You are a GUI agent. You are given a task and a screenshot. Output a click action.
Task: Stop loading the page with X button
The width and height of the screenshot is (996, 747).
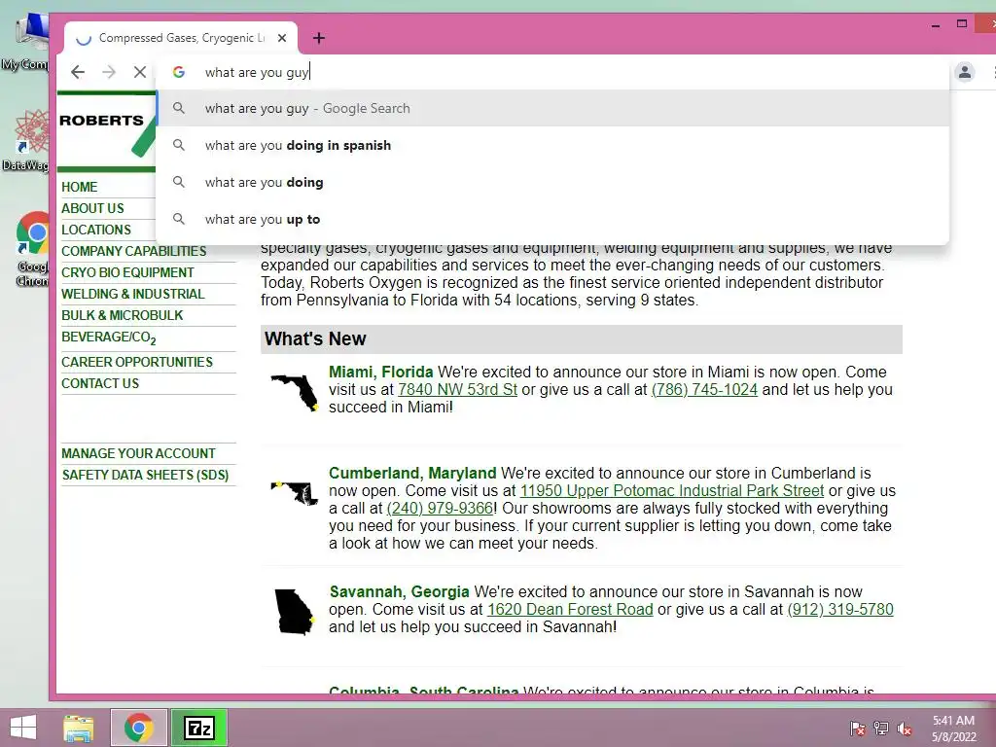[x=140, y=72]
